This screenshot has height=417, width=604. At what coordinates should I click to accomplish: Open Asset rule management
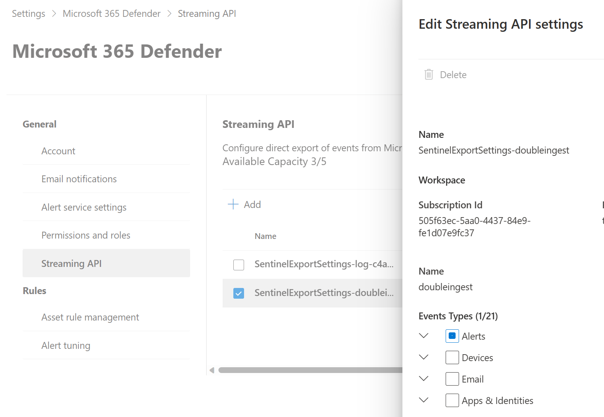pos(106,317)
